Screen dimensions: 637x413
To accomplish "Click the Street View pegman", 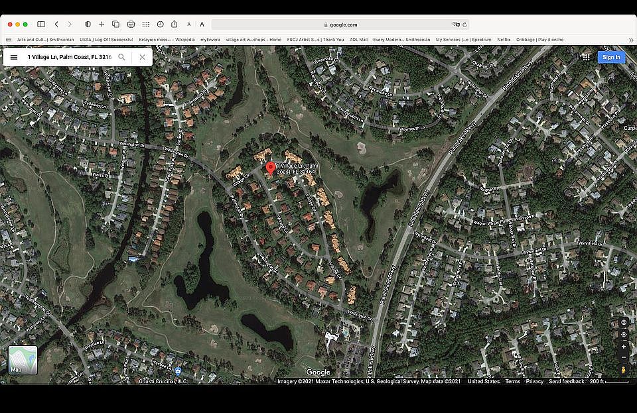I will [624, 370].
